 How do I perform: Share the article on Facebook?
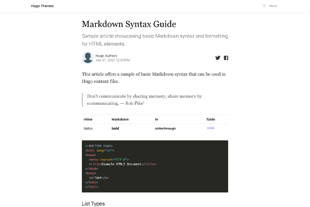(x=226, y=58)
